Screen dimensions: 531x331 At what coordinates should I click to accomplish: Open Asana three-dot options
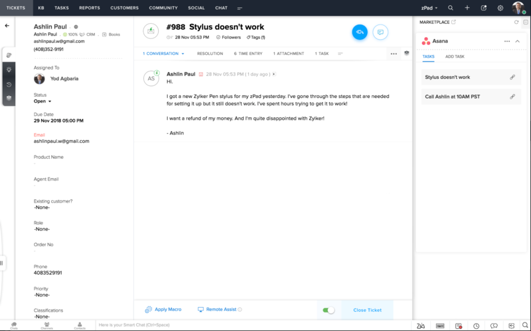tap(507, 41)
